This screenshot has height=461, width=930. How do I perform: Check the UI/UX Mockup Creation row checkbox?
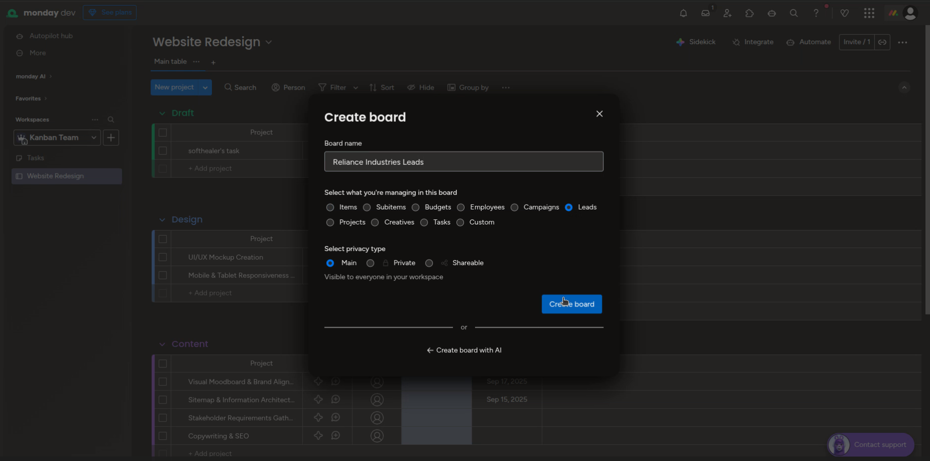click(163, 257)
